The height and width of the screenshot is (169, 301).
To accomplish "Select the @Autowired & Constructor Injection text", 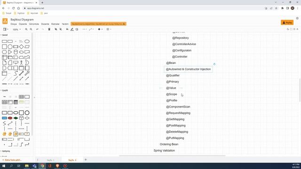I will pyautogui.click(x=188, y=69).
